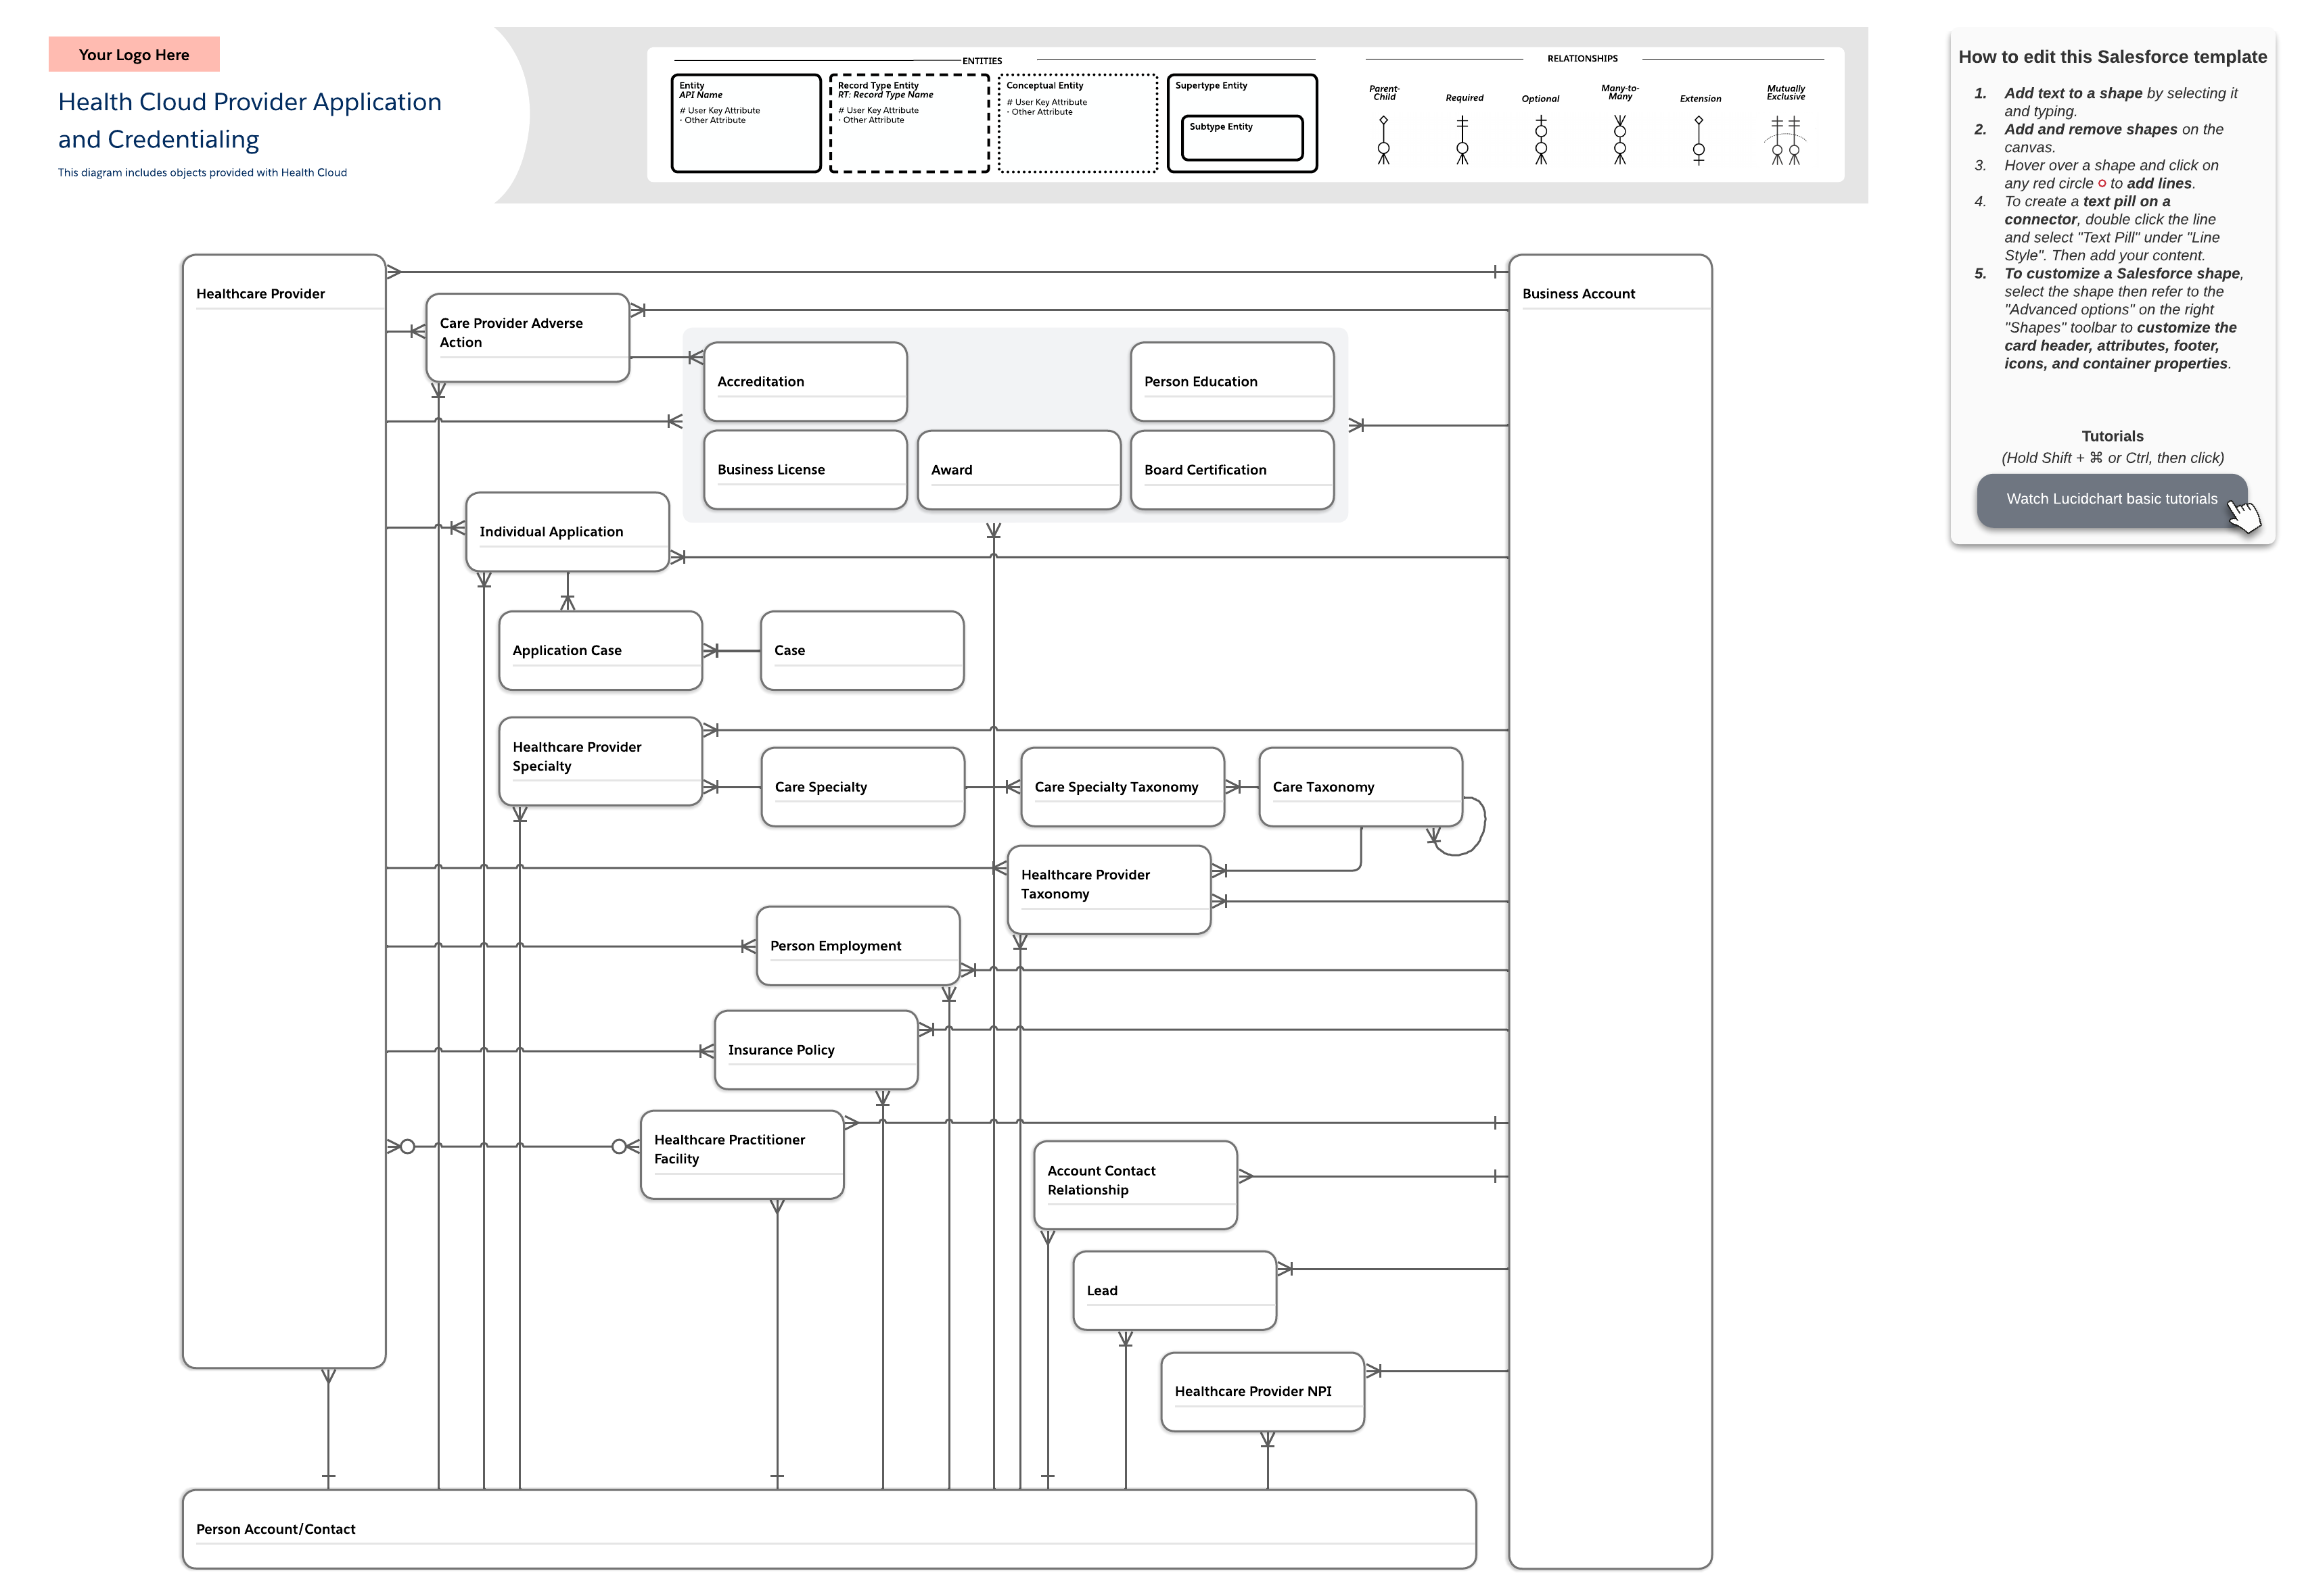The height and width of the screenshot is (1596, 2304).
Task: Select the Healthcare Practitioner Facility shape
Action: pyautogui.click(x=741, y=1154)
